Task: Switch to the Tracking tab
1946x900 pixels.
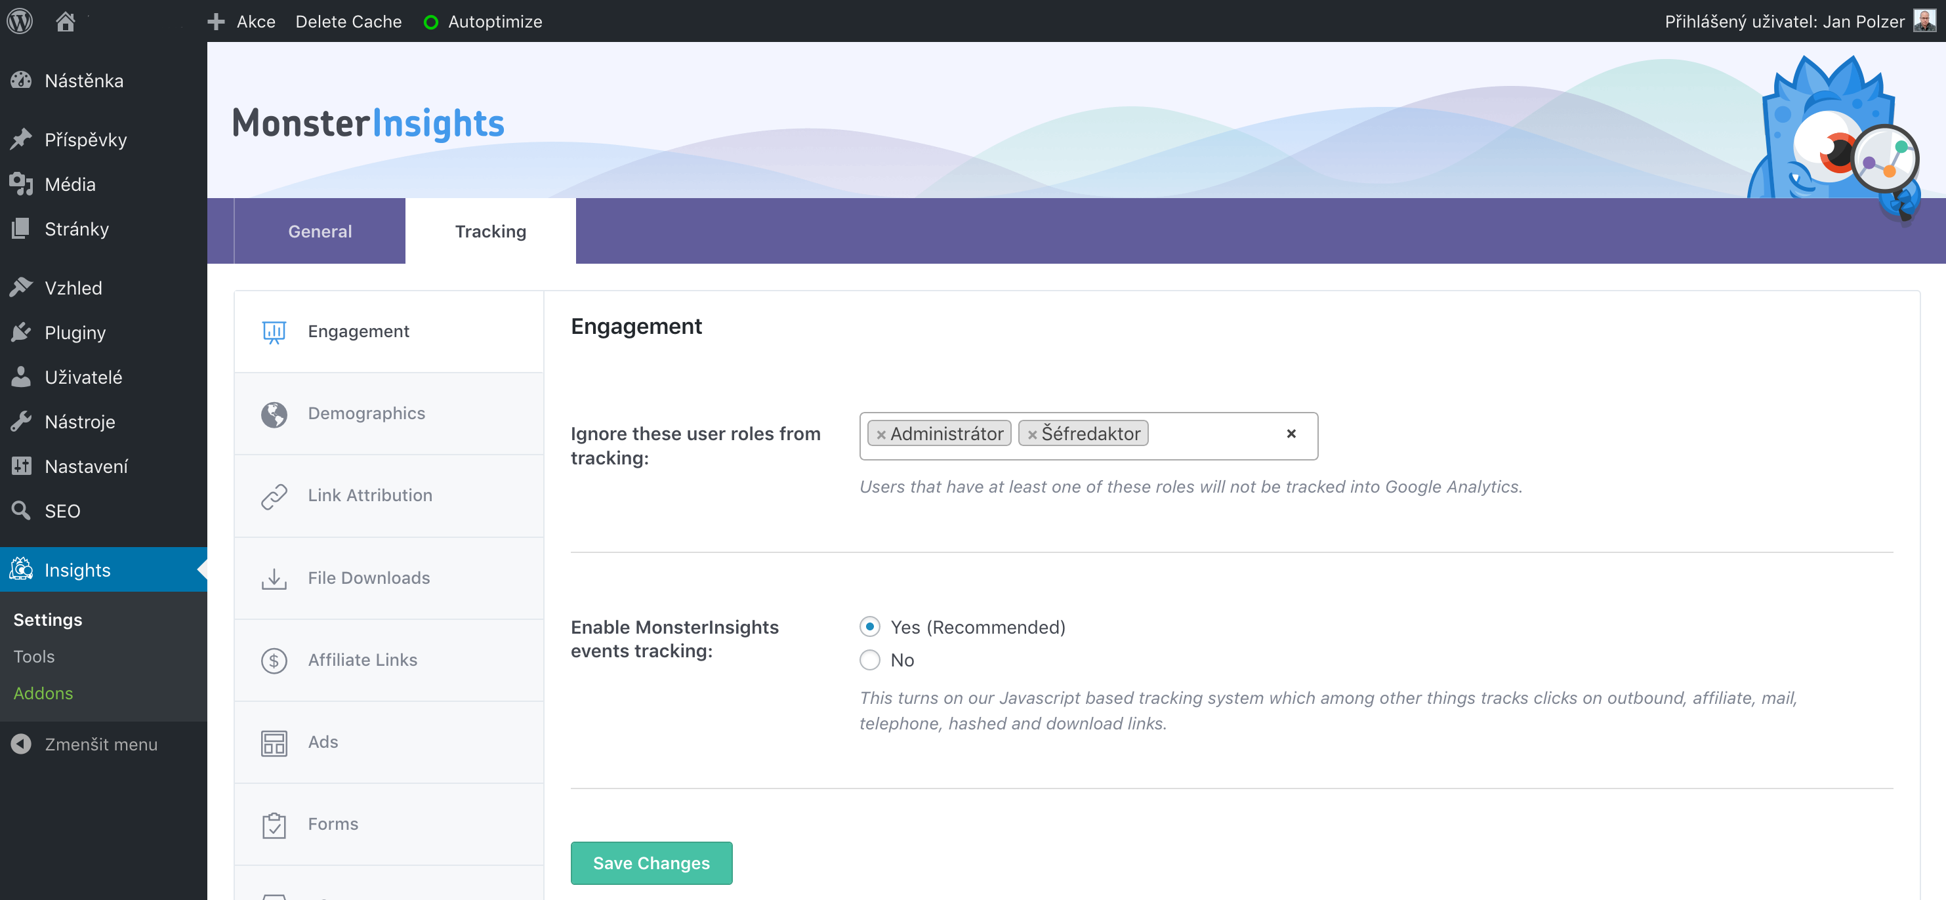Action: (x=490, y=231)
